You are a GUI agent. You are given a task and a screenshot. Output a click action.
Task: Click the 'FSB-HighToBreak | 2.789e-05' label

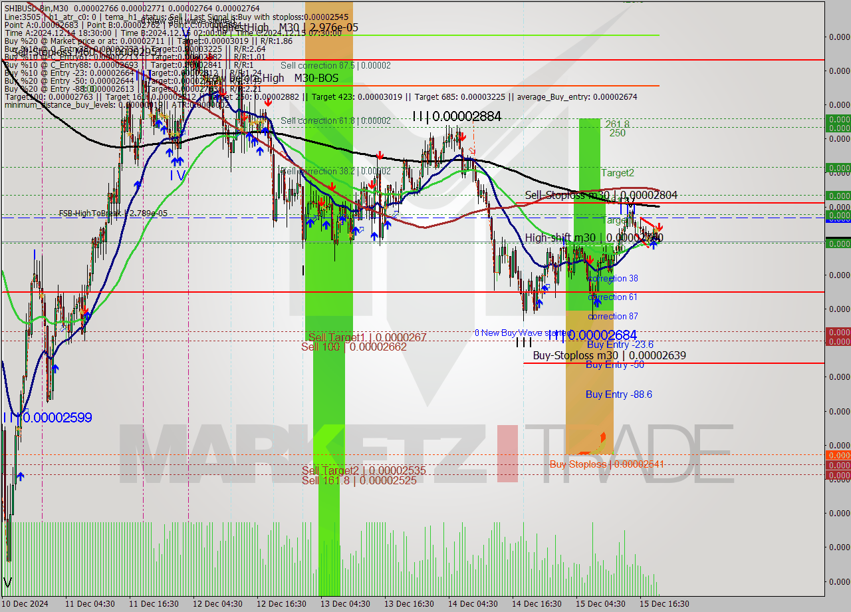coord(113,214)
